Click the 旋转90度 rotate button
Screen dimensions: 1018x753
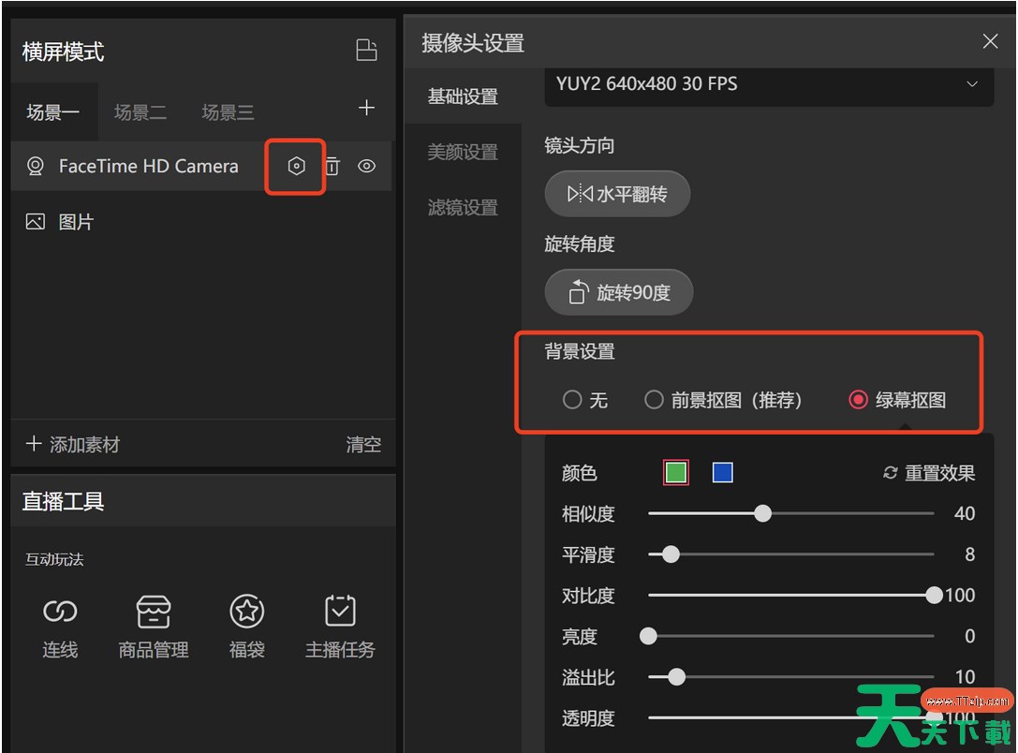[x=619, y=293]
